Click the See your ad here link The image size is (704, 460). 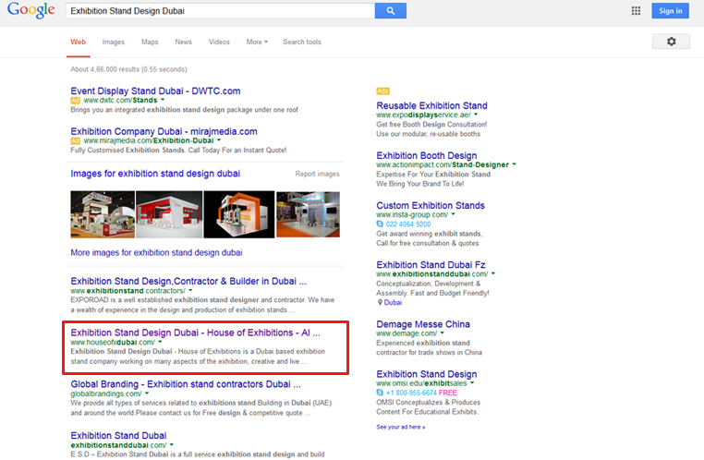click(x=400, y=427)
